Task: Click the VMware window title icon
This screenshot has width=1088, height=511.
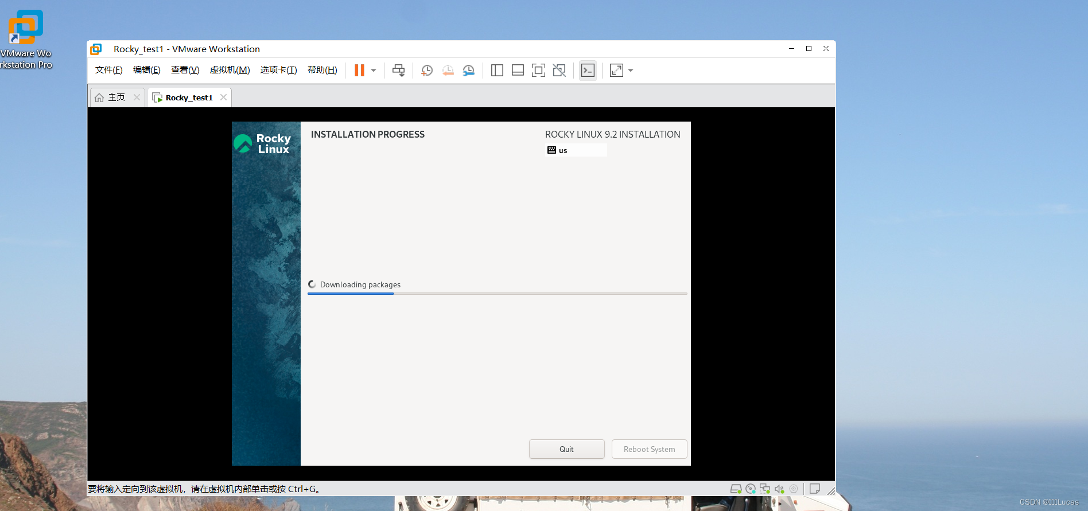Action: coord(96,49)
